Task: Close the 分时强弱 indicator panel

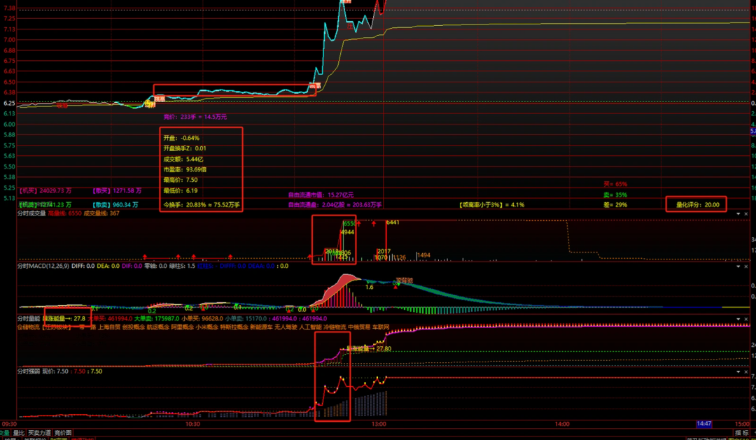Action: pyautogui.click(x=746, y=372)
